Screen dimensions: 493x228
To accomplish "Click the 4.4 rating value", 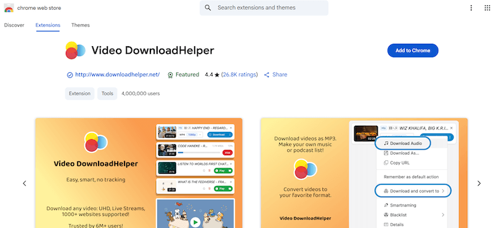I will [209, 75].
